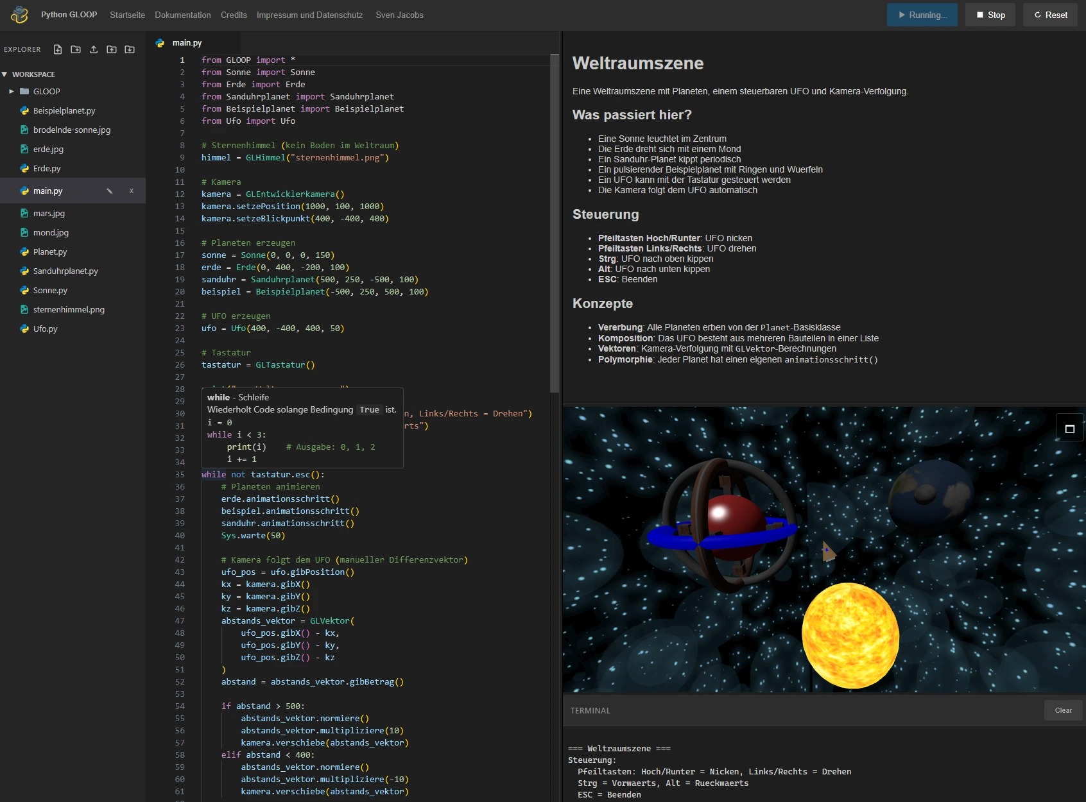Screen dimensions: 1086x802
Task: Click the download workspace folder icon
Action: point(131,49)
